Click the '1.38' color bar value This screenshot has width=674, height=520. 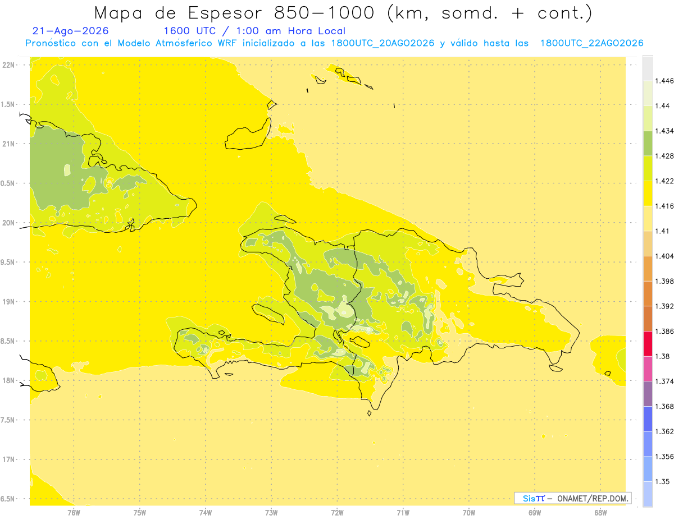click(663, 356)
